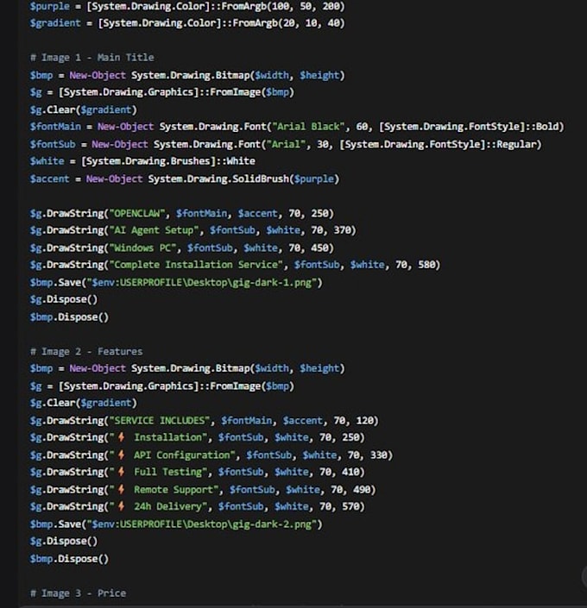
Task: Select the comment '# Image 3 - Price'
Action: 78,593
